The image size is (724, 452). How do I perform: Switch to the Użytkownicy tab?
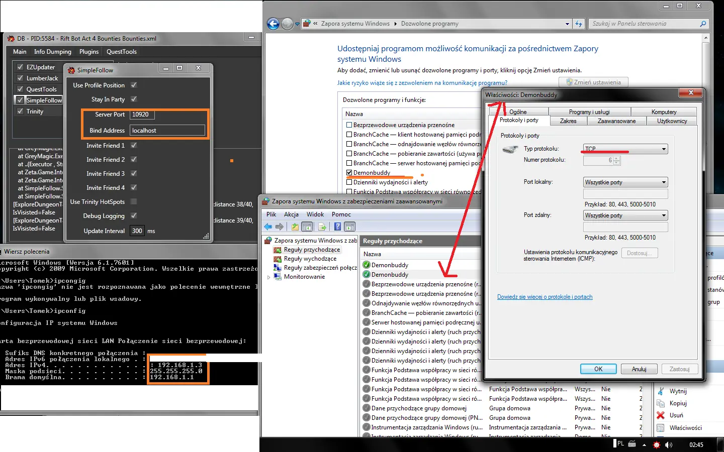pyautogui.click(x=672, y=121)
